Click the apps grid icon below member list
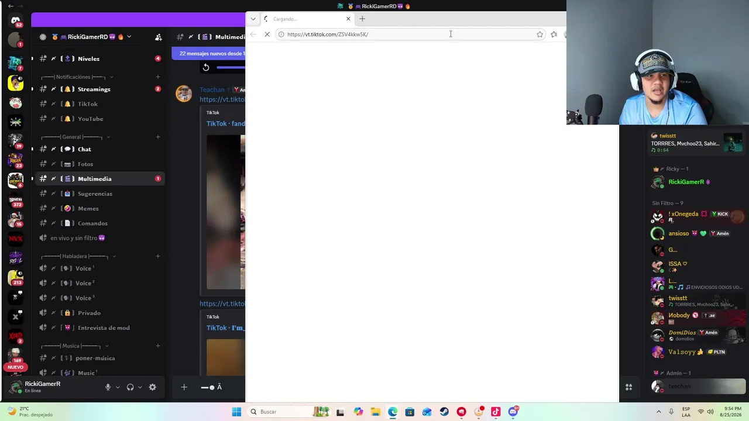Viewport: 749px width, 421px height. [628, 387]
